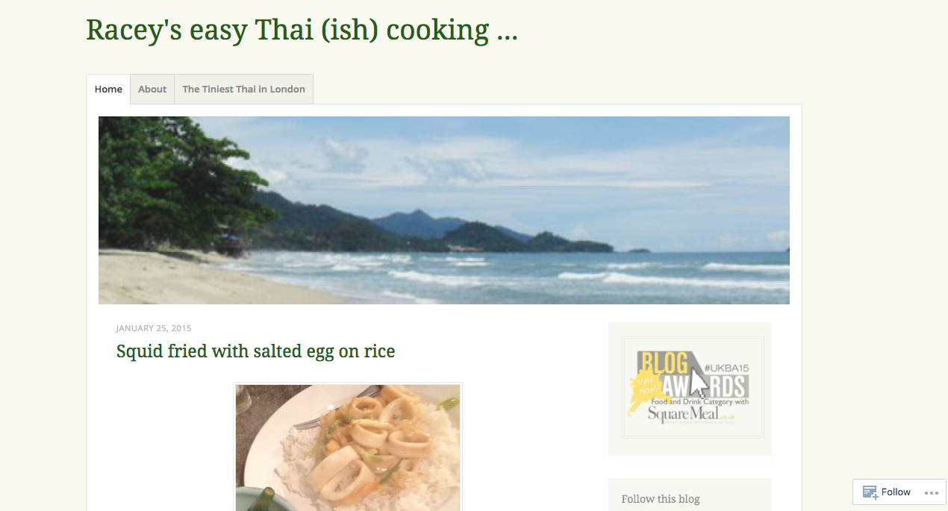Click the Follow this blog widget heading
This screenshot has height=511, width=948.
pos(661,499)
